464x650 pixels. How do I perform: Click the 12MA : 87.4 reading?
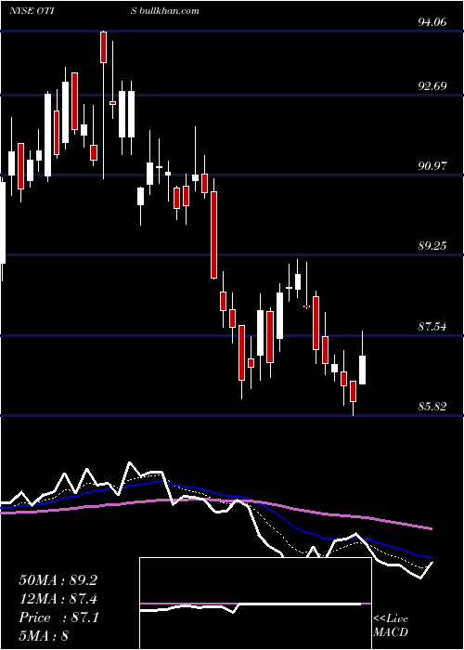pyautogui.click(x=58, y=599)
